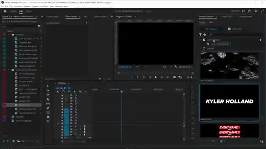Image resolution: width=266 pixels, height=149 pixels.
Task: Select the Track Select Forward tool
Action: pos(48,90)
